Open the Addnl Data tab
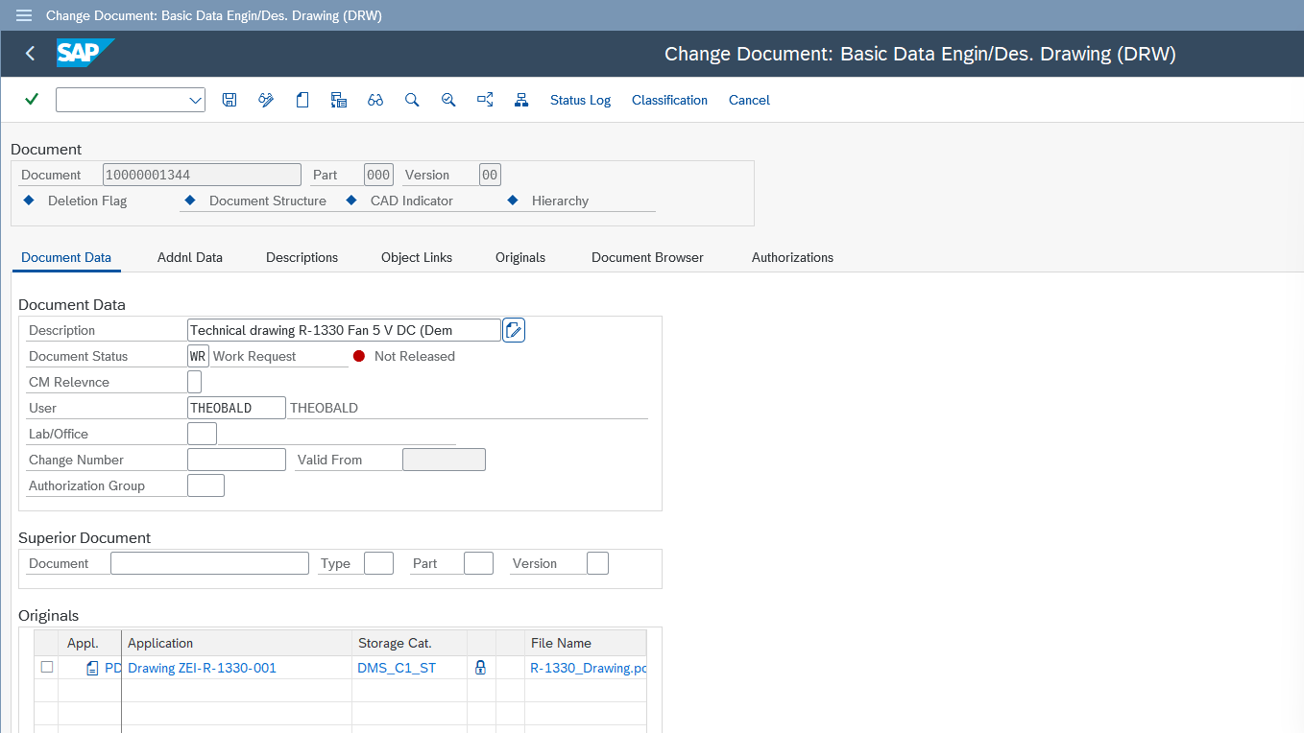 click(190, 257)
